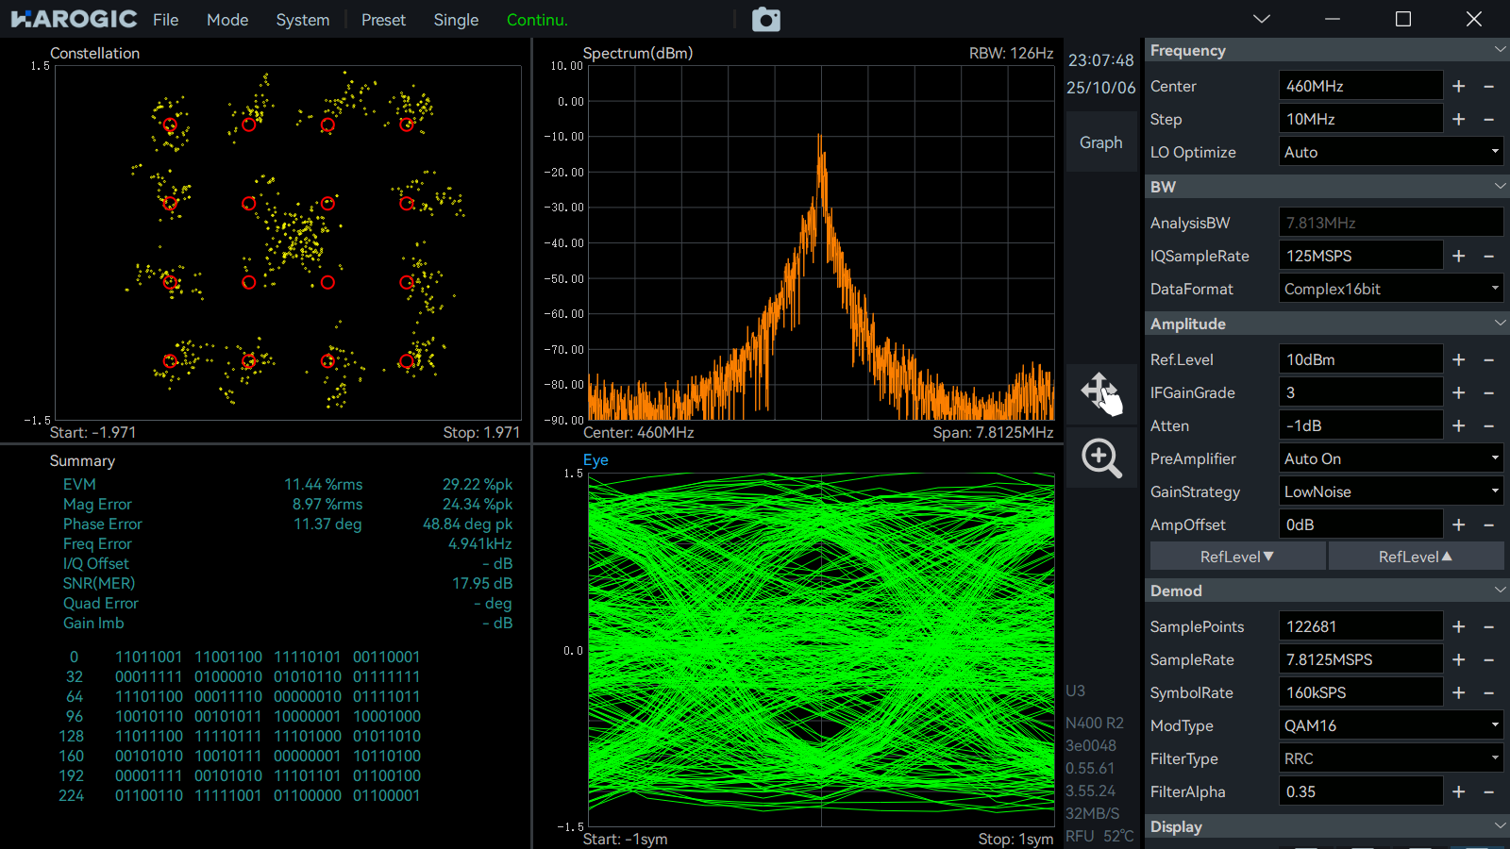
Task: Open the PreAmplifier Auto On dropdown
Action: tap(1390, 458)
